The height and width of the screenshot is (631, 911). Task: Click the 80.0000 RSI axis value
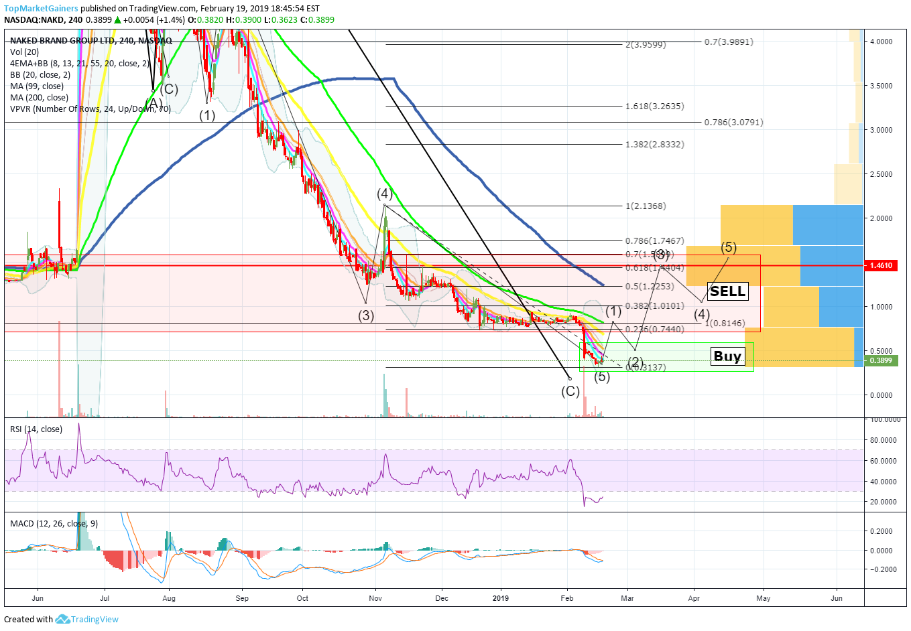884,440
